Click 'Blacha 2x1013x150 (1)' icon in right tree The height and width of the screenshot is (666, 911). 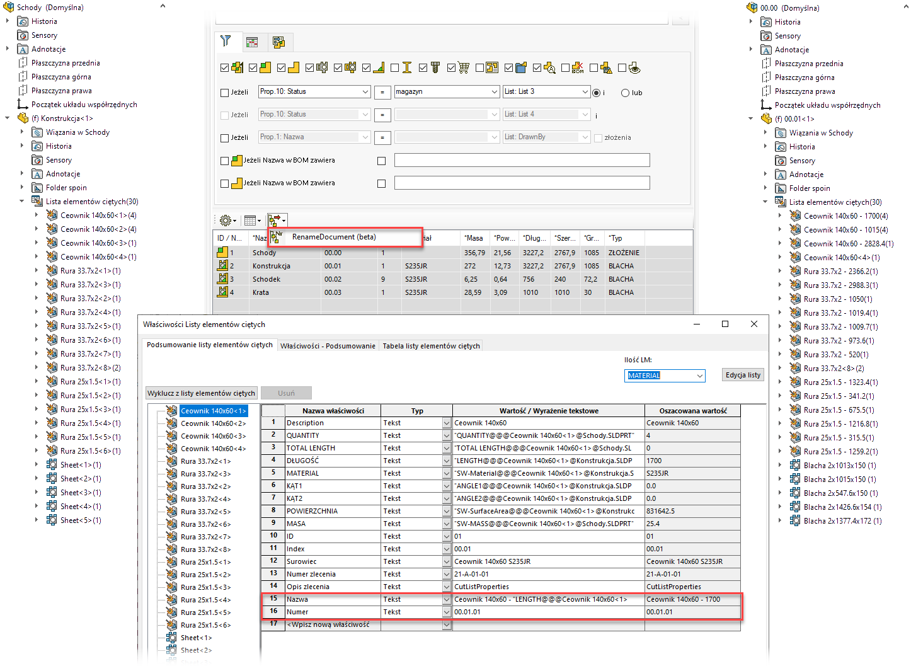[x=795, y=466]
